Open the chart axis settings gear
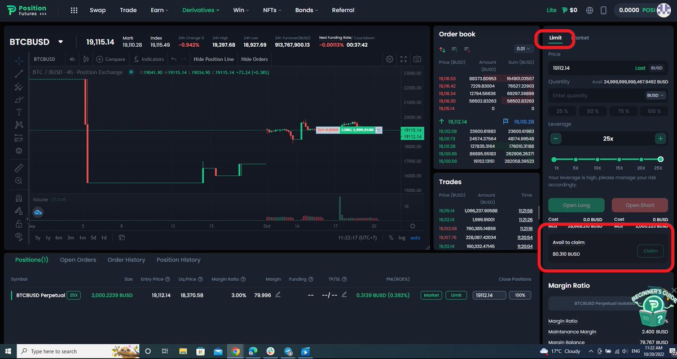Image resolution: width=677 pixels, height=359 pixels. (412, 225)
